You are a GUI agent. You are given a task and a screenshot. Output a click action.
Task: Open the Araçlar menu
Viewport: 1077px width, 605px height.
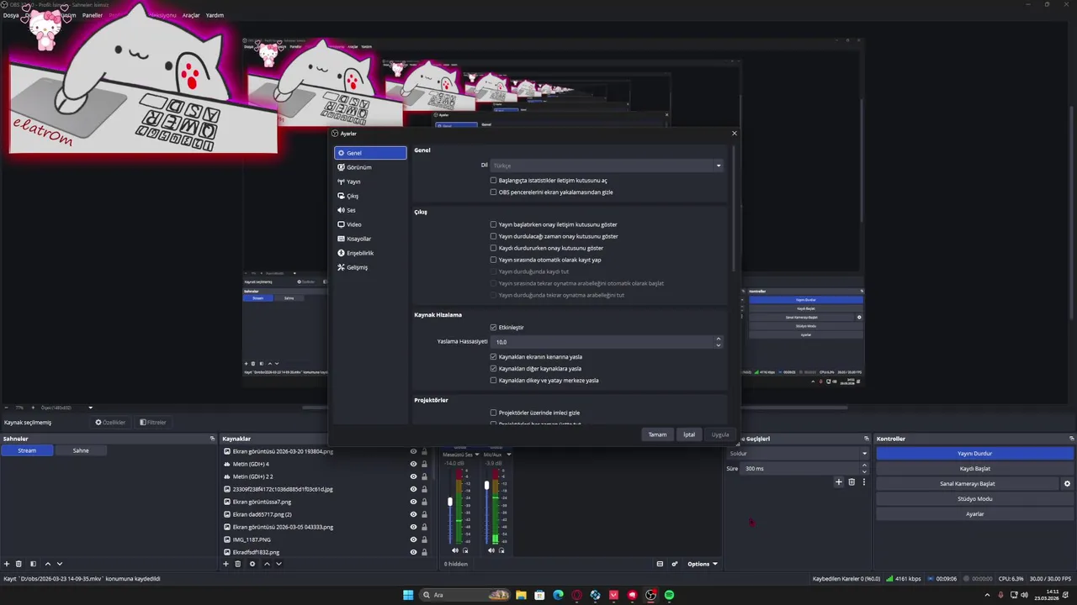tap(191, 15)
